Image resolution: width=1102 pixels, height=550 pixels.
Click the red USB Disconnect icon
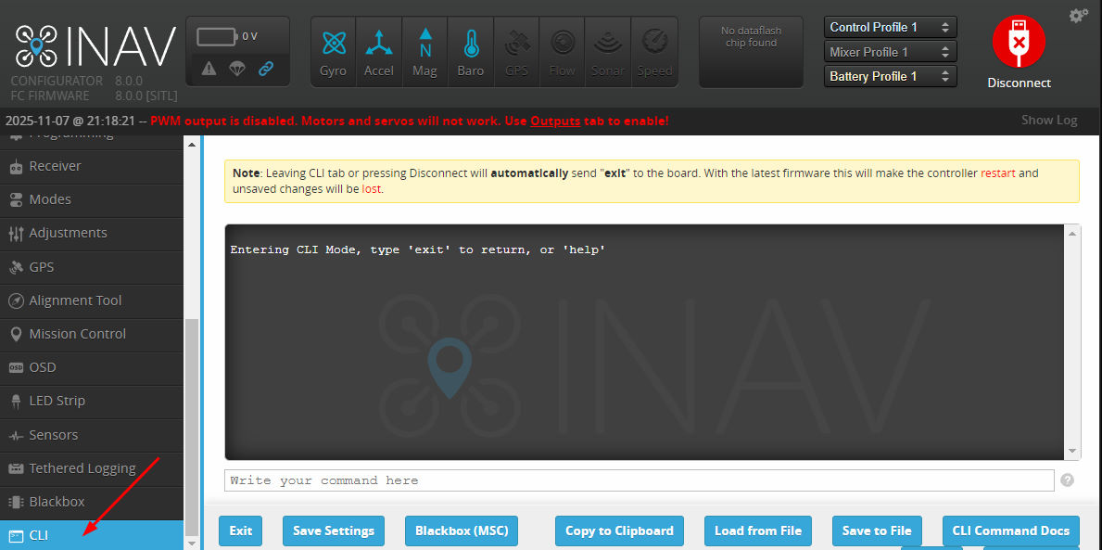(1019, 43)
